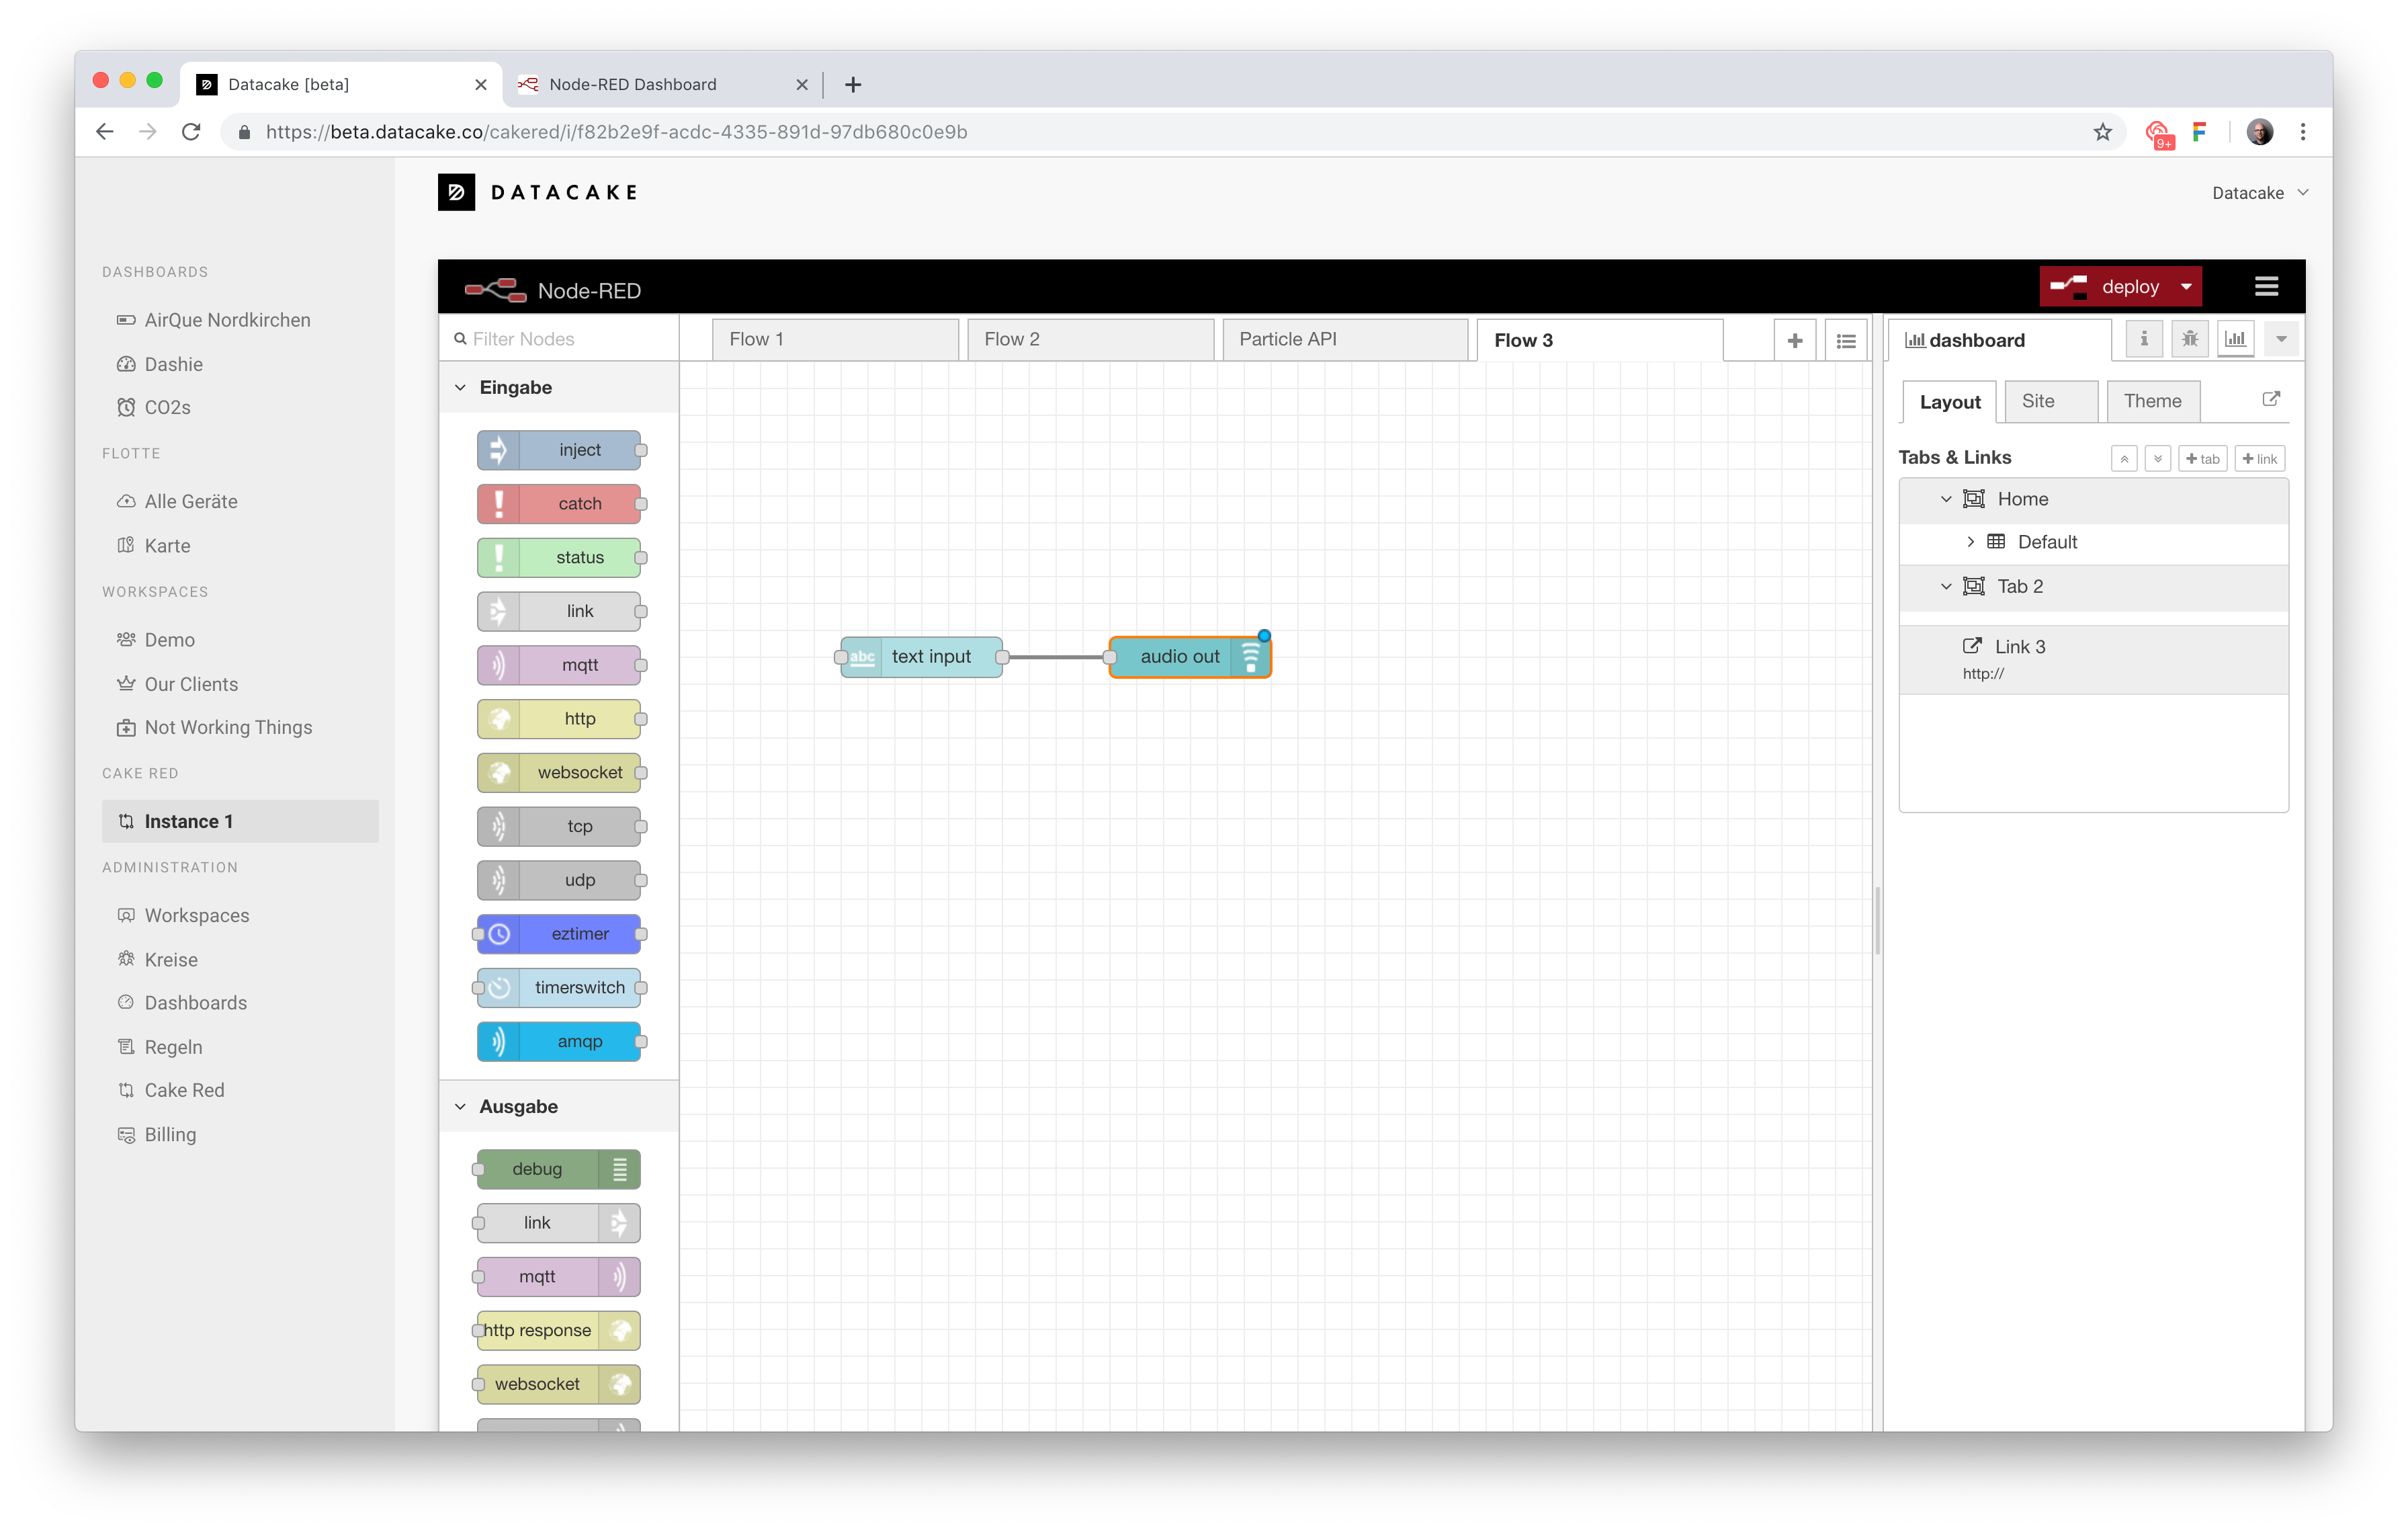Collapse the Ausgabe node section

point(461,1106)
